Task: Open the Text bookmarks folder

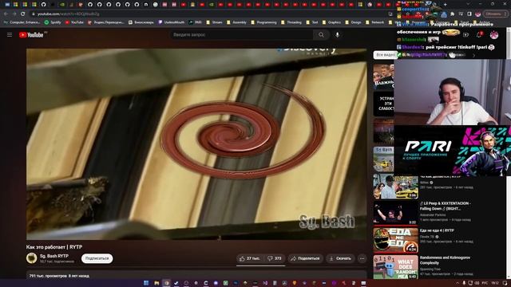Action: click(312, 22)
